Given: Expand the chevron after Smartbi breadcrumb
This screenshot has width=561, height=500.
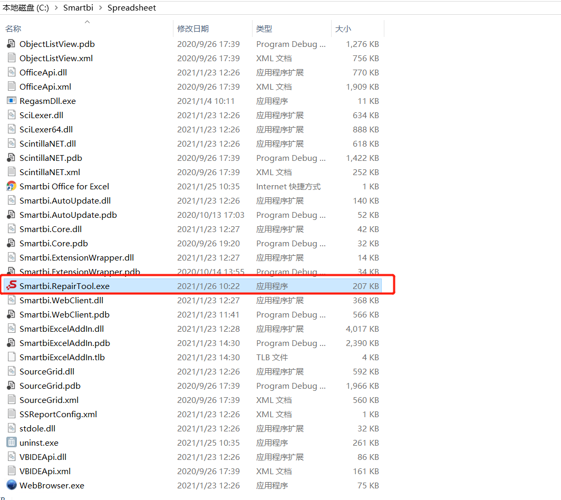Looking at the screenshot, I should [101, 8].
